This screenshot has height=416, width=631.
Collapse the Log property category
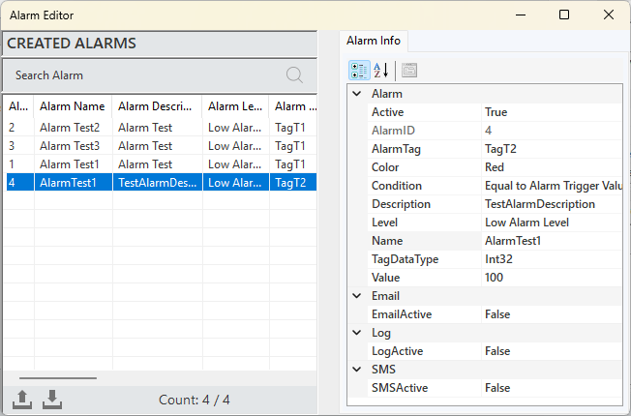pos(356,333)
